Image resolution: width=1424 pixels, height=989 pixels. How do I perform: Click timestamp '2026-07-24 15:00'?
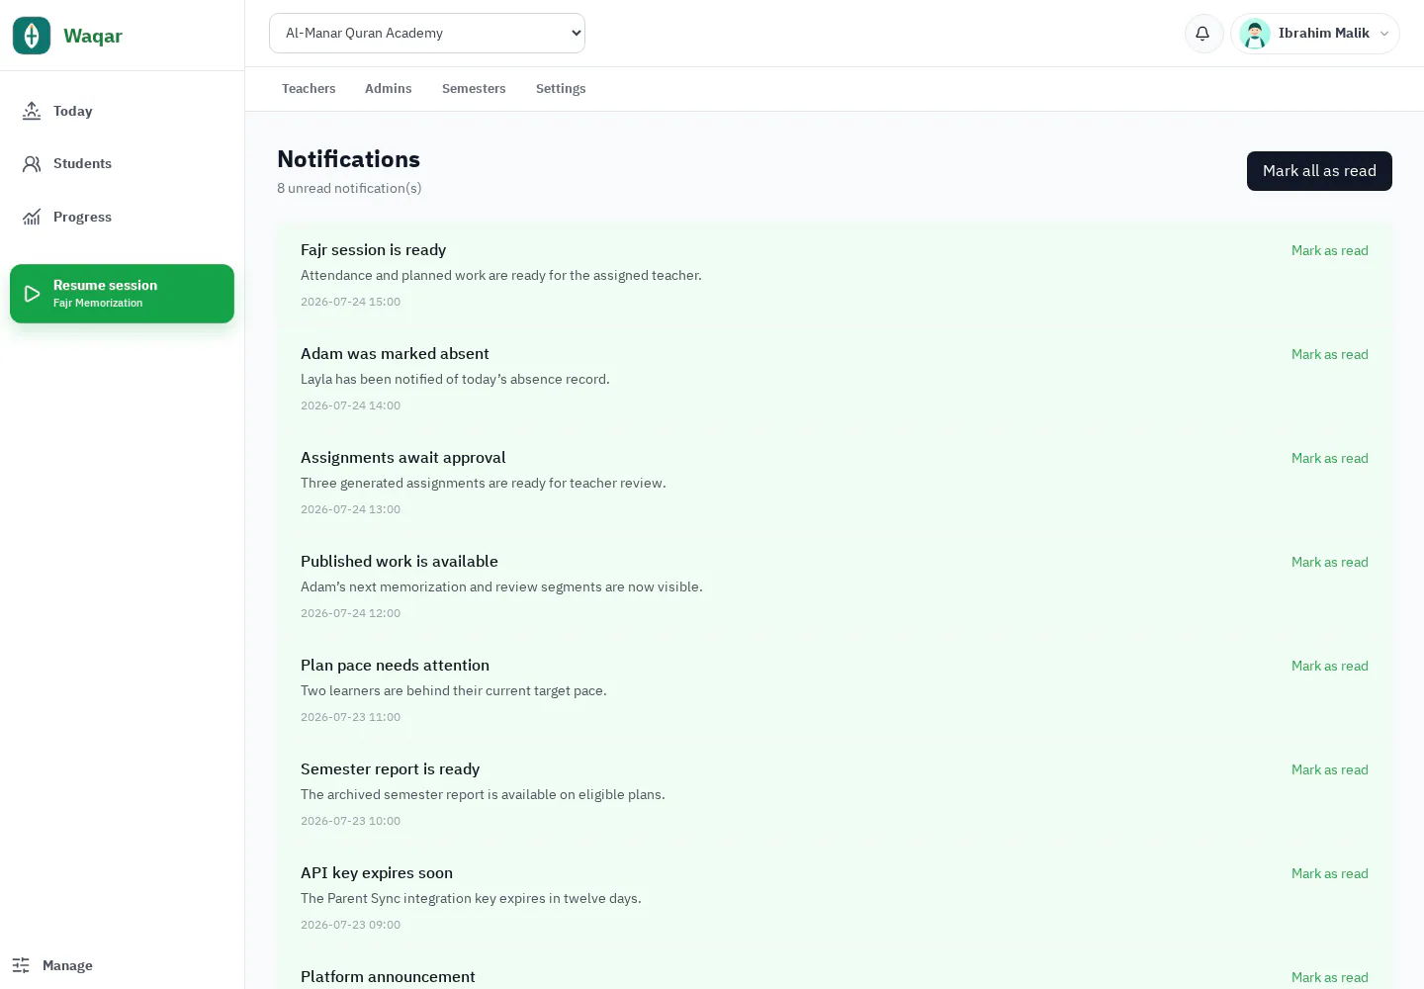coord(350,302)
